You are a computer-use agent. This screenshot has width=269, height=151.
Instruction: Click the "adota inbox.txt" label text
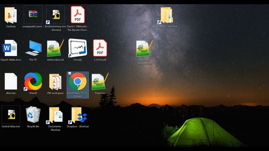[x=55, y=60]
